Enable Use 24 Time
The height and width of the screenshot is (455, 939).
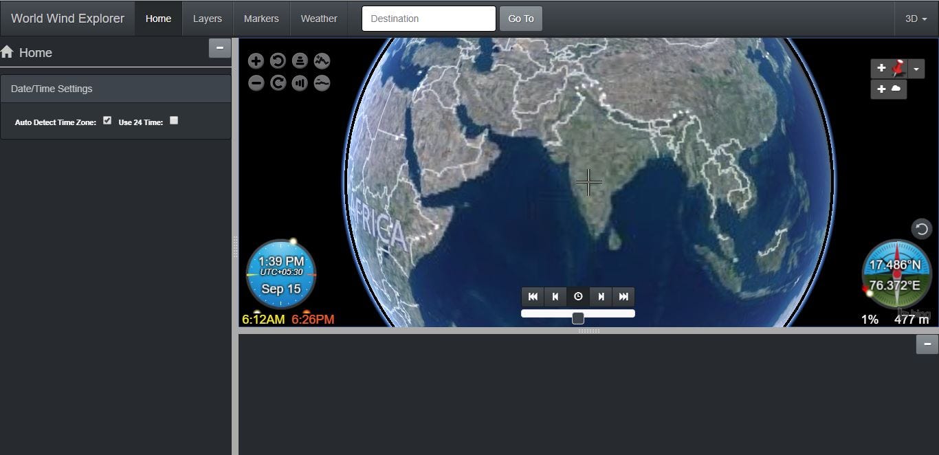174,120
